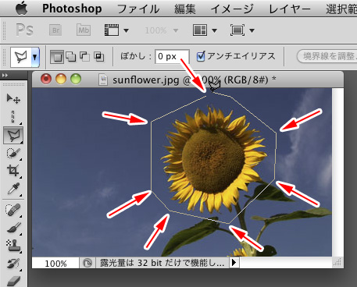
Task: Open the ファイル menu
Action: point(138,9)
